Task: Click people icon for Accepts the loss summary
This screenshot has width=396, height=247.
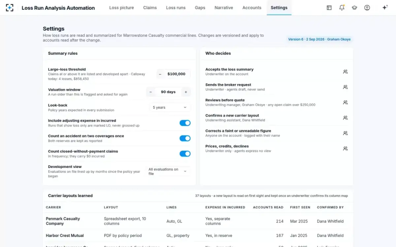Action: (x=345, y=71)
